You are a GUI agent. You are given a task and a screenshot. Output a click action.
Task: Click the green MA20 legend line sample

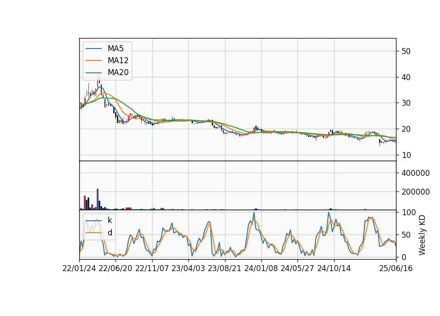[93, 73]
